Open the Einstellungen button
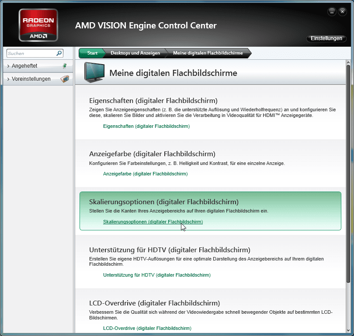The image size is (354, 336). (x=326, y=38)
